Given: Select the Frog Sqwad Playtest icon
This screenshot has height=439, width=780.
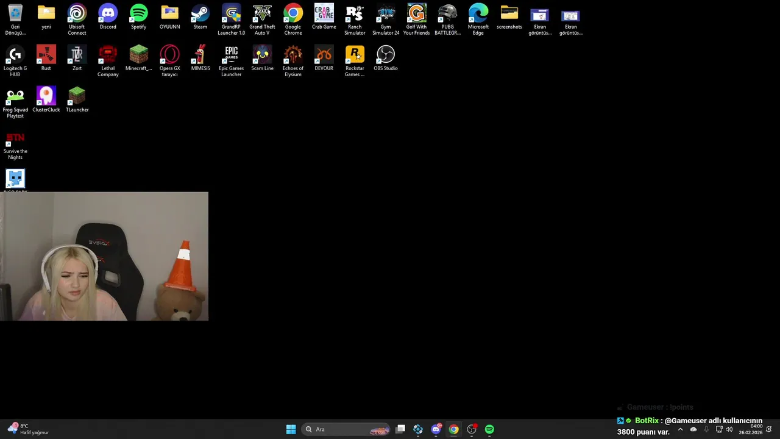Looking at the screenshot, I should [x=15, y=102].
